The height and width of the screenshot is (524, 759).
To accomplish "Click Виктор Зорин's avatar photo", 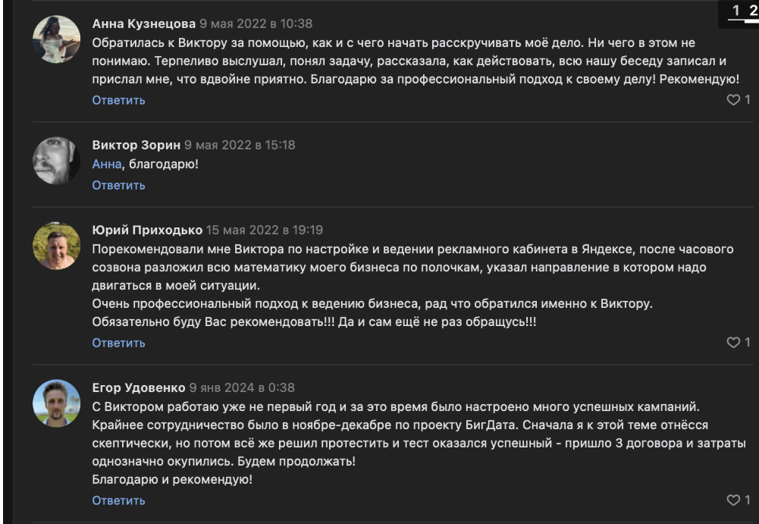I will pyautogui.click(x=57, y=161).
